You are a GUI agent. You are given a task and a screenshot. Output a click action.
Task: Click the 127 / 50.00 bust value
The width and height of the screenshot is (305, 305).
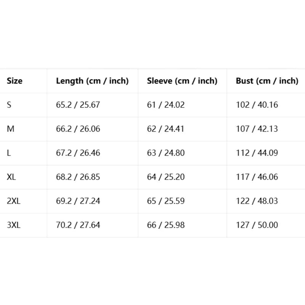(257, 225)
